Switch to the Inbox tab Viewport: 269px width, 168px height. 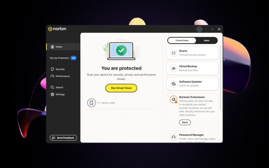tap(206, 41)
